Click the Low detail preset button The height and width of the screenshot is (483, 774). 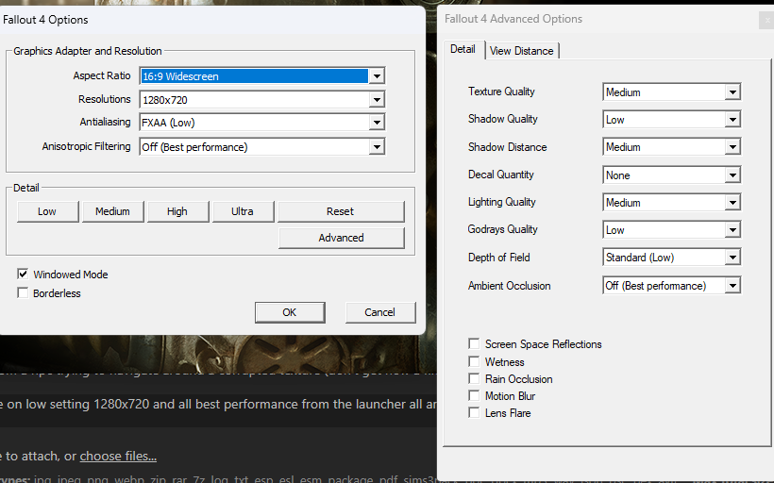[47, 211]
